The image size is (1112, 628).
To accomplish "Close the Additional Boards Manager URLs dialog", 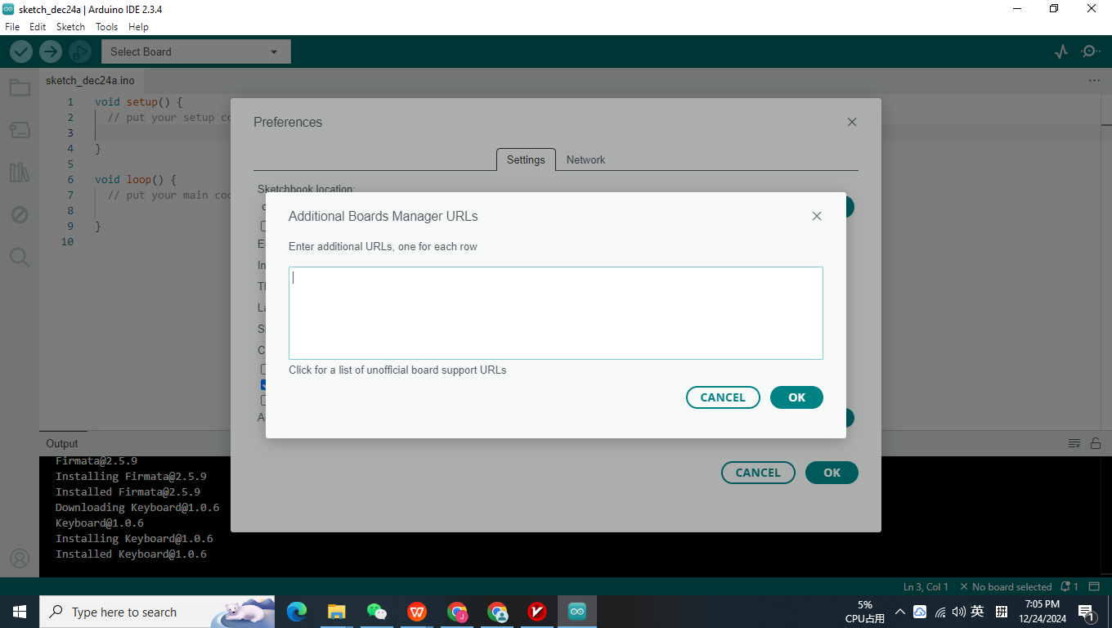I will (x=816, y=217).
